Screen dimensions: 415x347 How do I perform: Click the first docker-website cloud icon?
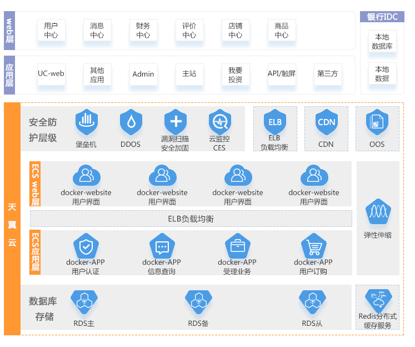click(x=87, y=175)
